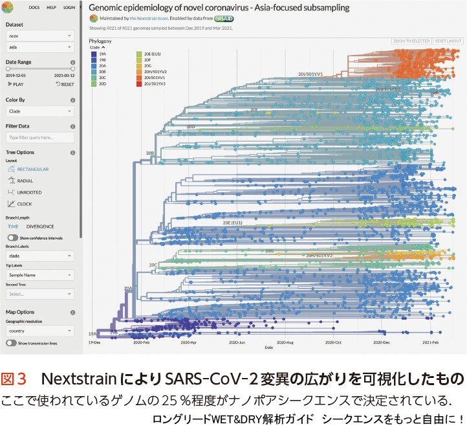Expand the Color By Clade dropdown

click(x=40, y=111)
